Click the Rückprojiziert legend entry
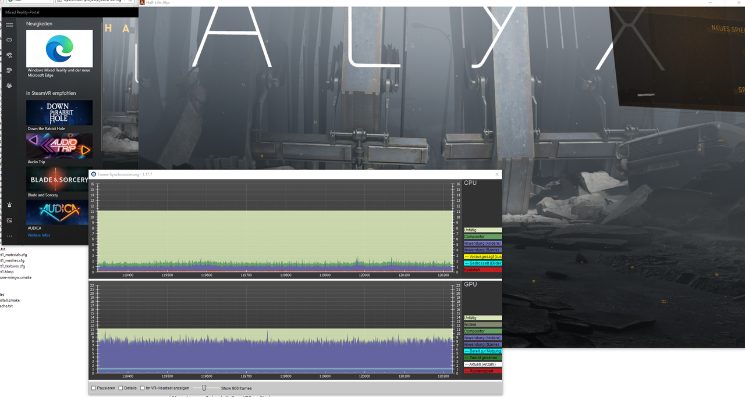Viewport: 745px width, 397px height. coord(483,371)
